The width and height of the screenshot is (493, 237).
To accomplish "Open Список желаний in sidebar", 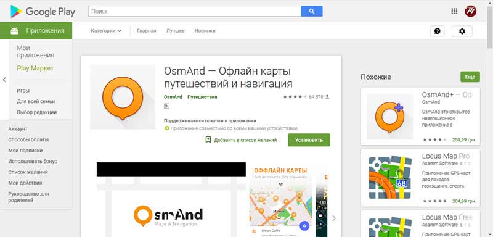I will point(28,172).
